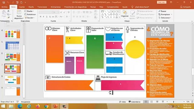This screenshot has height=109, width=194.
Task: Click the pink Flujo de Ingresos banner
Action: (x=122, y=85)
